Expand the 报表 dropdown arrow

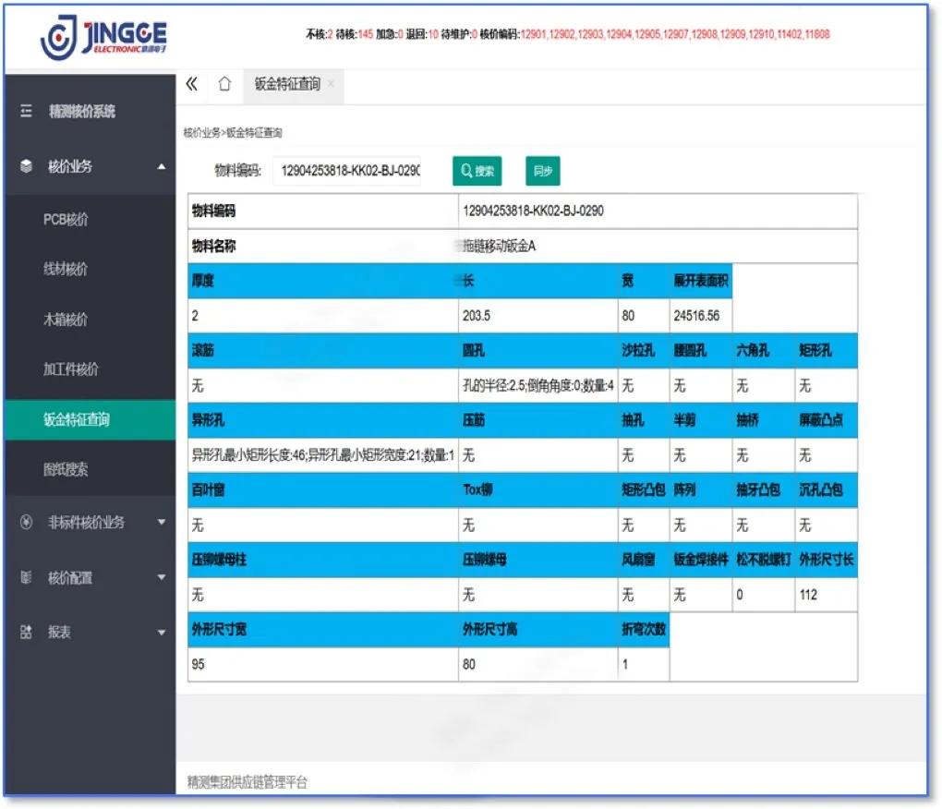coord(161,633)
